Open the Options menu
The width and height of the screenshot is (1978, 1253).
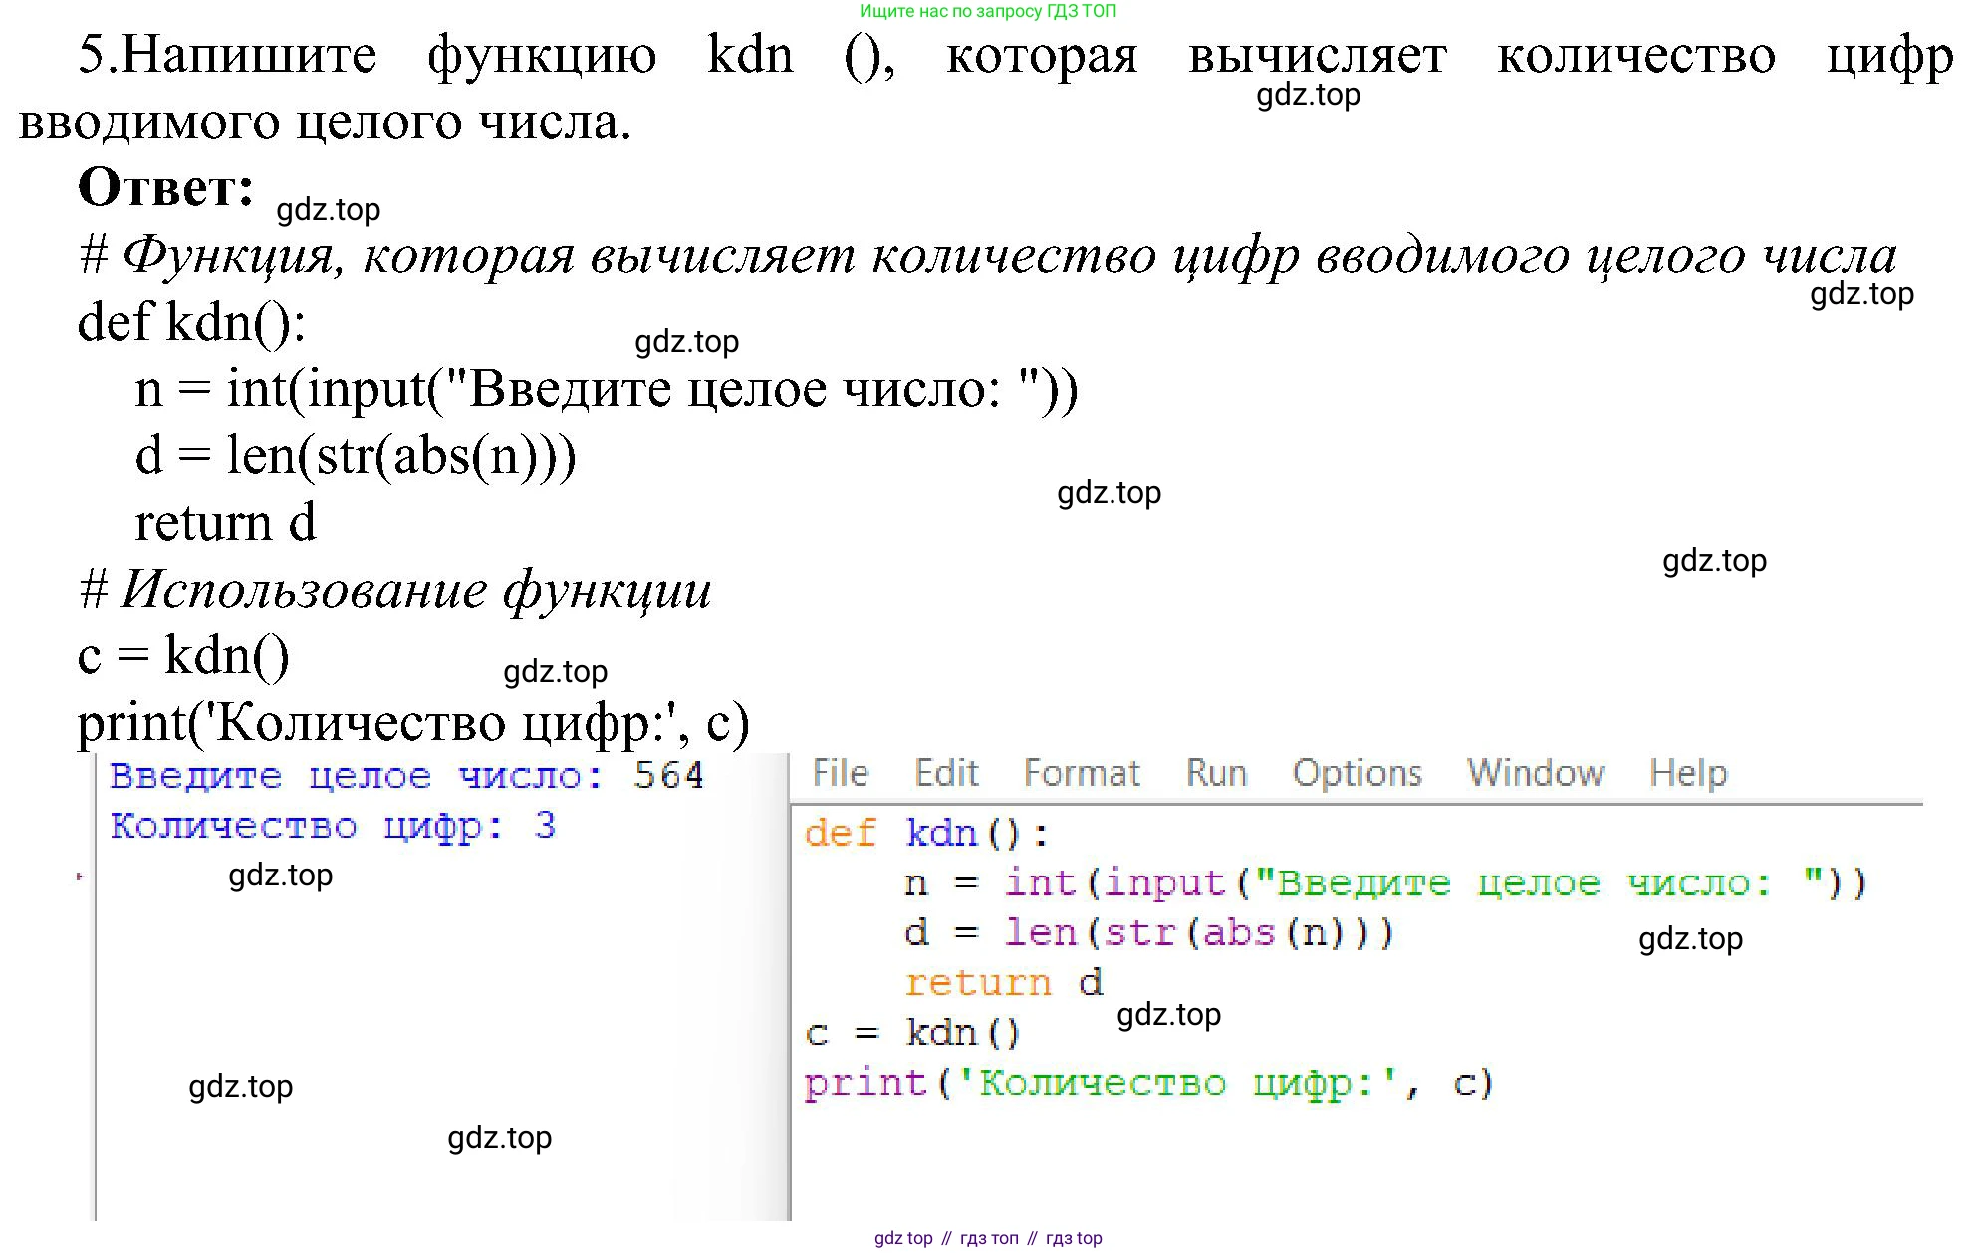pyautogui.click(x=1357, y=774)
